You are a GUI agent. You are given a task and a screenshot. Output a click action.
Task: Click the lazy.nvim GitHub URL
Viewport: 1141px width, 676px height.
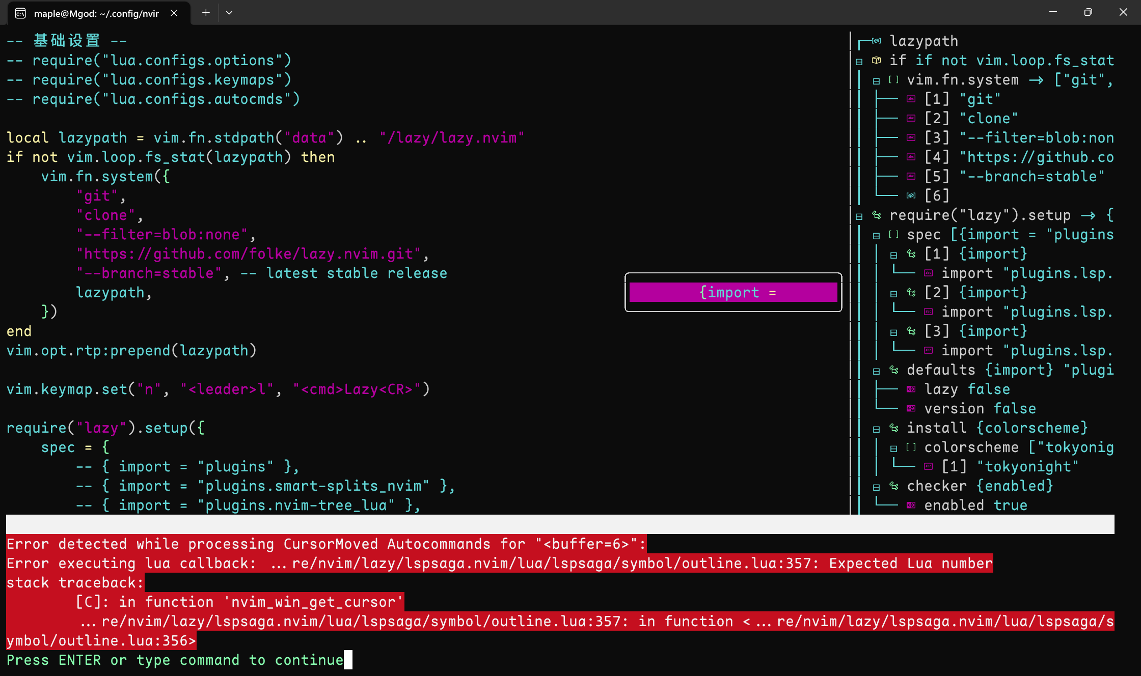point(250,253)
